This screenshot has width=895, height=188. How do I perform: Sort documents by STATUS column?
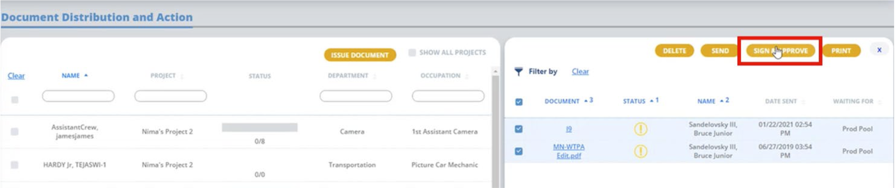pyautogui.click(x=640, y=101)
